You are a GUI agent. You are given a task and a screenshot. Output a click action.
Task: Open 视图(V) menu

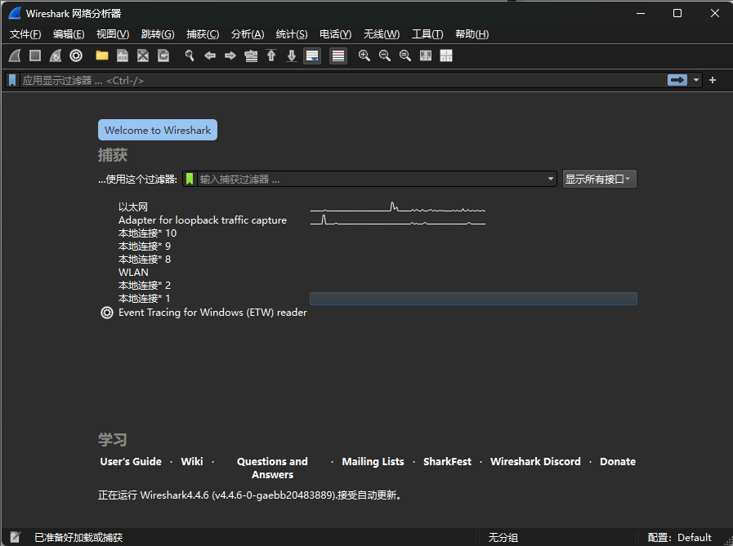(113, 34)
